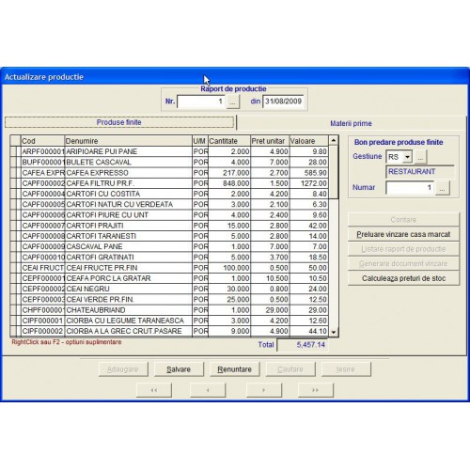This screenshot has height=470, width=470.
Task: Select row marker for CHATEAUBRIAND
Action: pos(13,310)
